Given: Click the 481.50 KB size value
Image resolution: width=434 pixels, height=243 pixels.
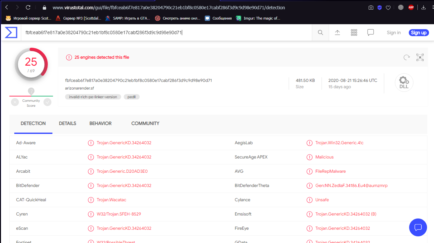Looking at the screenshot, I should click(305, 80).
